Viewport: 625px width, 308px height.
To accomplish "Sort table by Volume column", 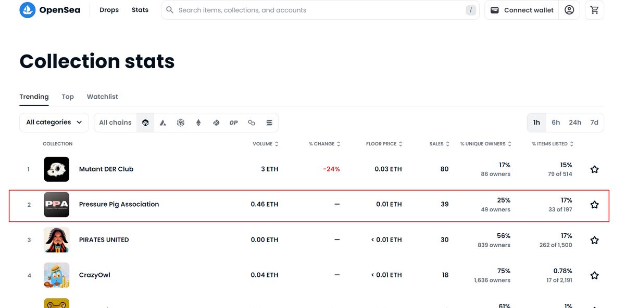I will [265, 144].
